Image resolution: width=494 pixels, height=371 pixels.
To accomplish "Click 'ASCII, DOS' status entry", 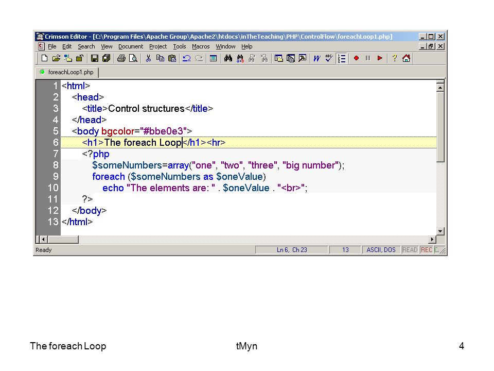I will [381, 250].
